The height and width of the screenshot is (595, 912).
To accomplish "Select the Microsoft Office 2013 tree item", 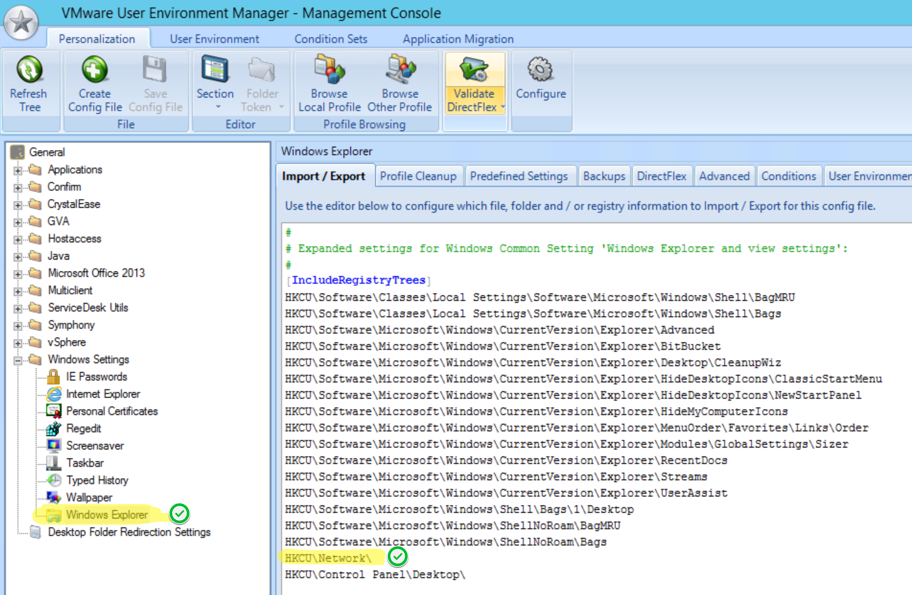I will [96, 273].
